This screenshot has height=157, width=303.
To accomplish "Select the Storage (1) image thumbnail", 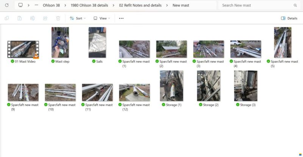I will coord(172,86).
